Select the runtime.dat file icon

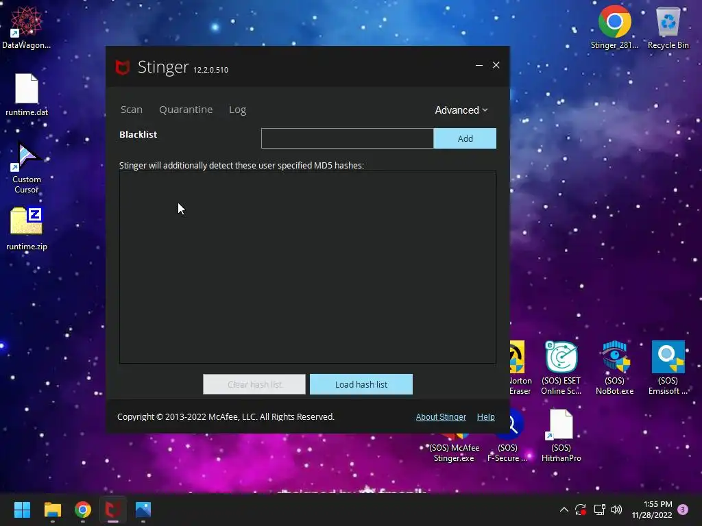27,95
